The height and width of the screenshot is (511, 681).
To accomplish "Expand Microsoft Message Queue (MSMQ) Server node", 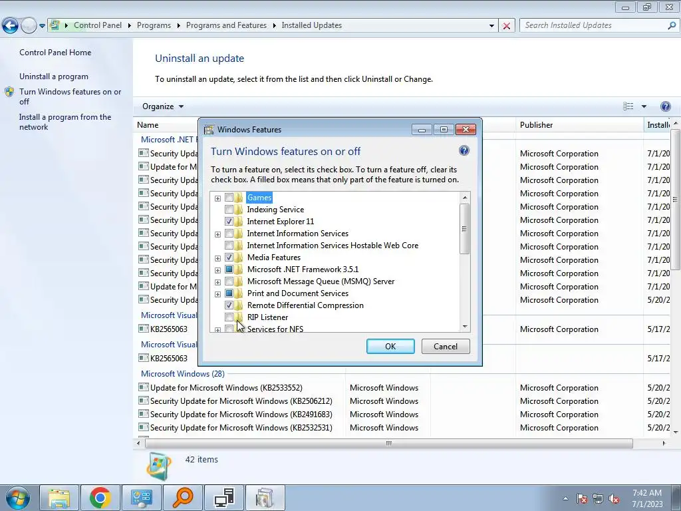I will [x=217, y=282].
